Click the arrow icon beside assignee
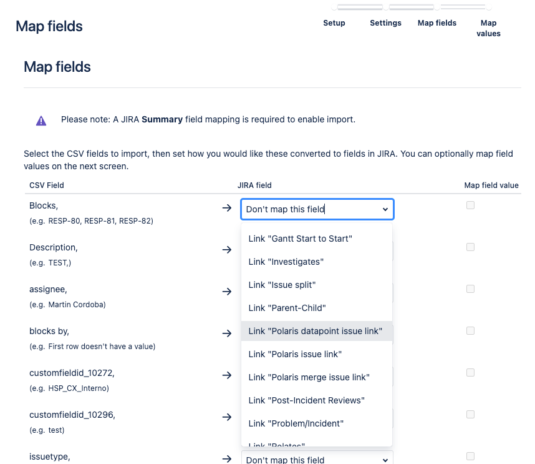This screenshot has width=535, height=464. pos(227,292)
